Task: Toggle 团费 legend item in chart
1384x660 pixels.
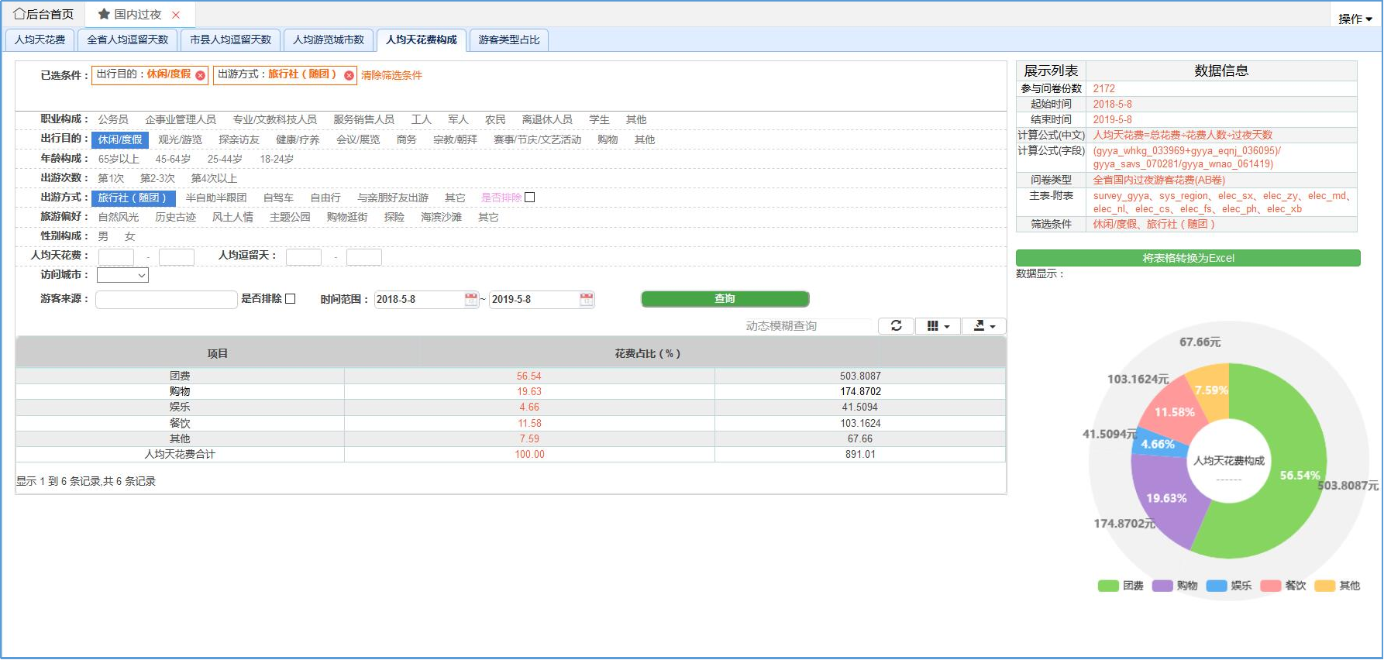Action: pos(1121,586)
